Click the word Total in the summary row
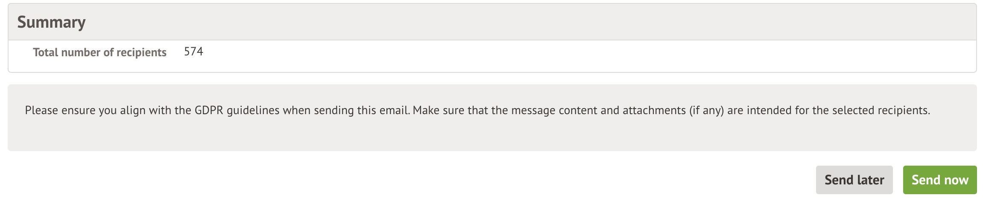Image resolution: width=983 pixels, height=201 pixels. coord(45,52)
